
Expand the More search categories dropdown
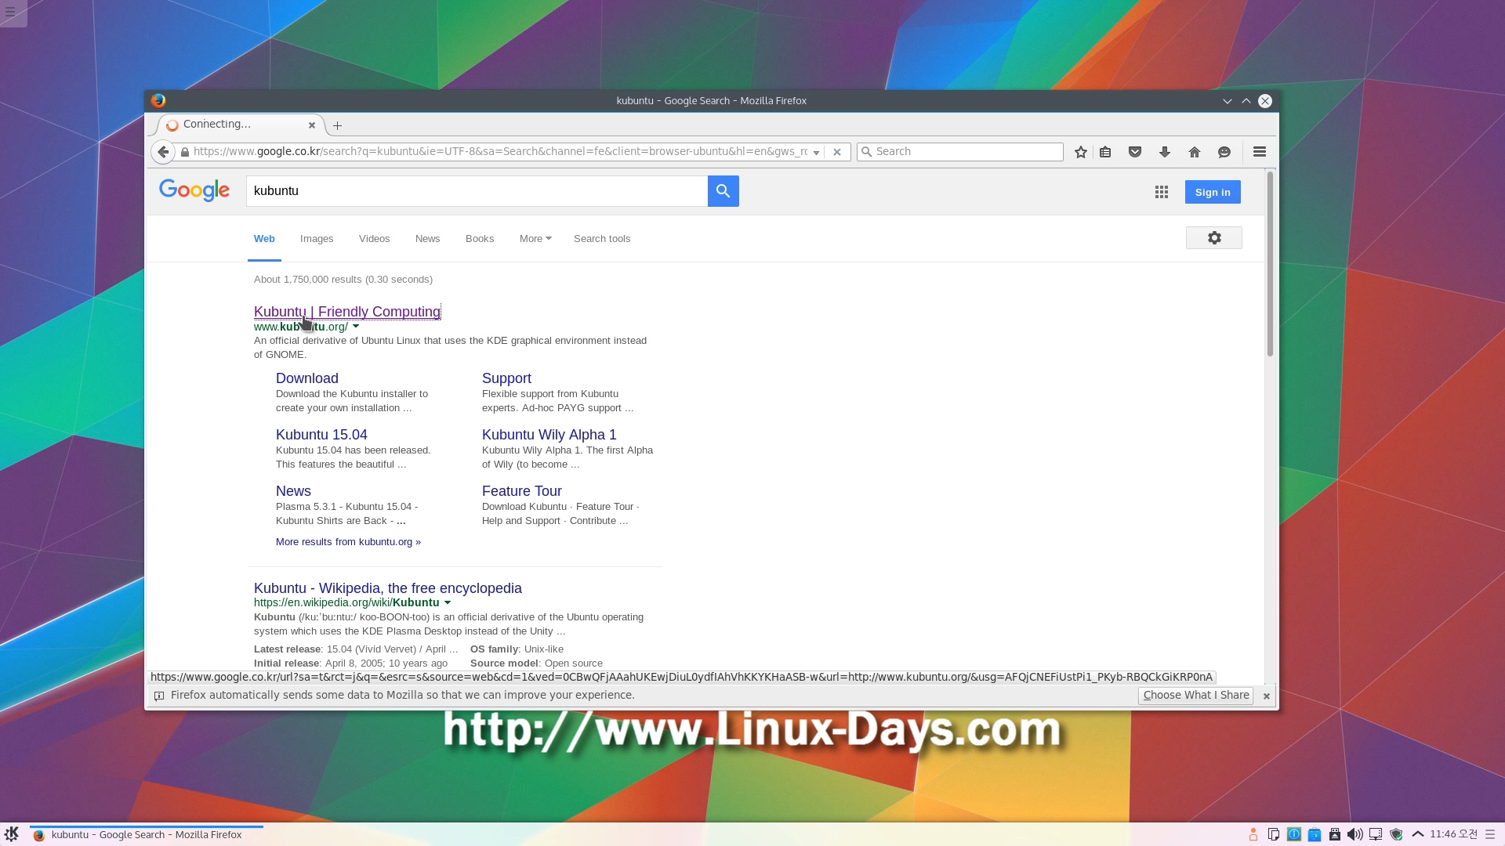pos(535,239)
